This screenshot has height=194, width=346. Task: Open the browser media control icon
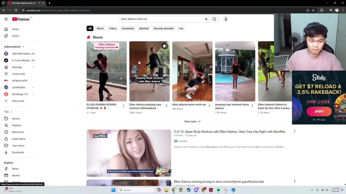coord(331,10)
